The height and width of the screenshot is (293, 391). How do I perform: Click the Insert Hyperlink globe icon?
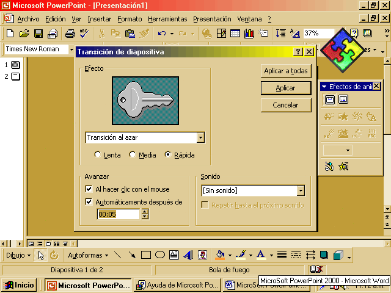tap(207, 34)
